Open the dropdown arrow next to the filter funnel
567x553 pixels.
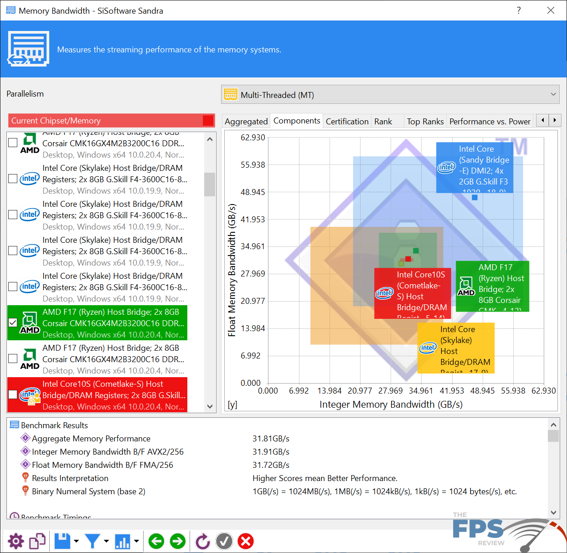pos(106,541)
